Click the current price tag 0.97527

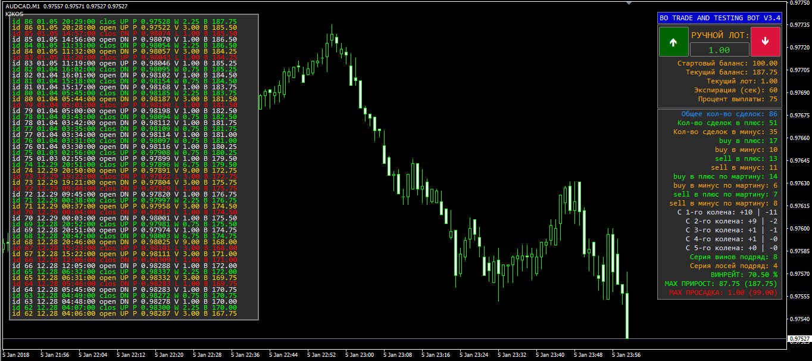pos(798,339)
